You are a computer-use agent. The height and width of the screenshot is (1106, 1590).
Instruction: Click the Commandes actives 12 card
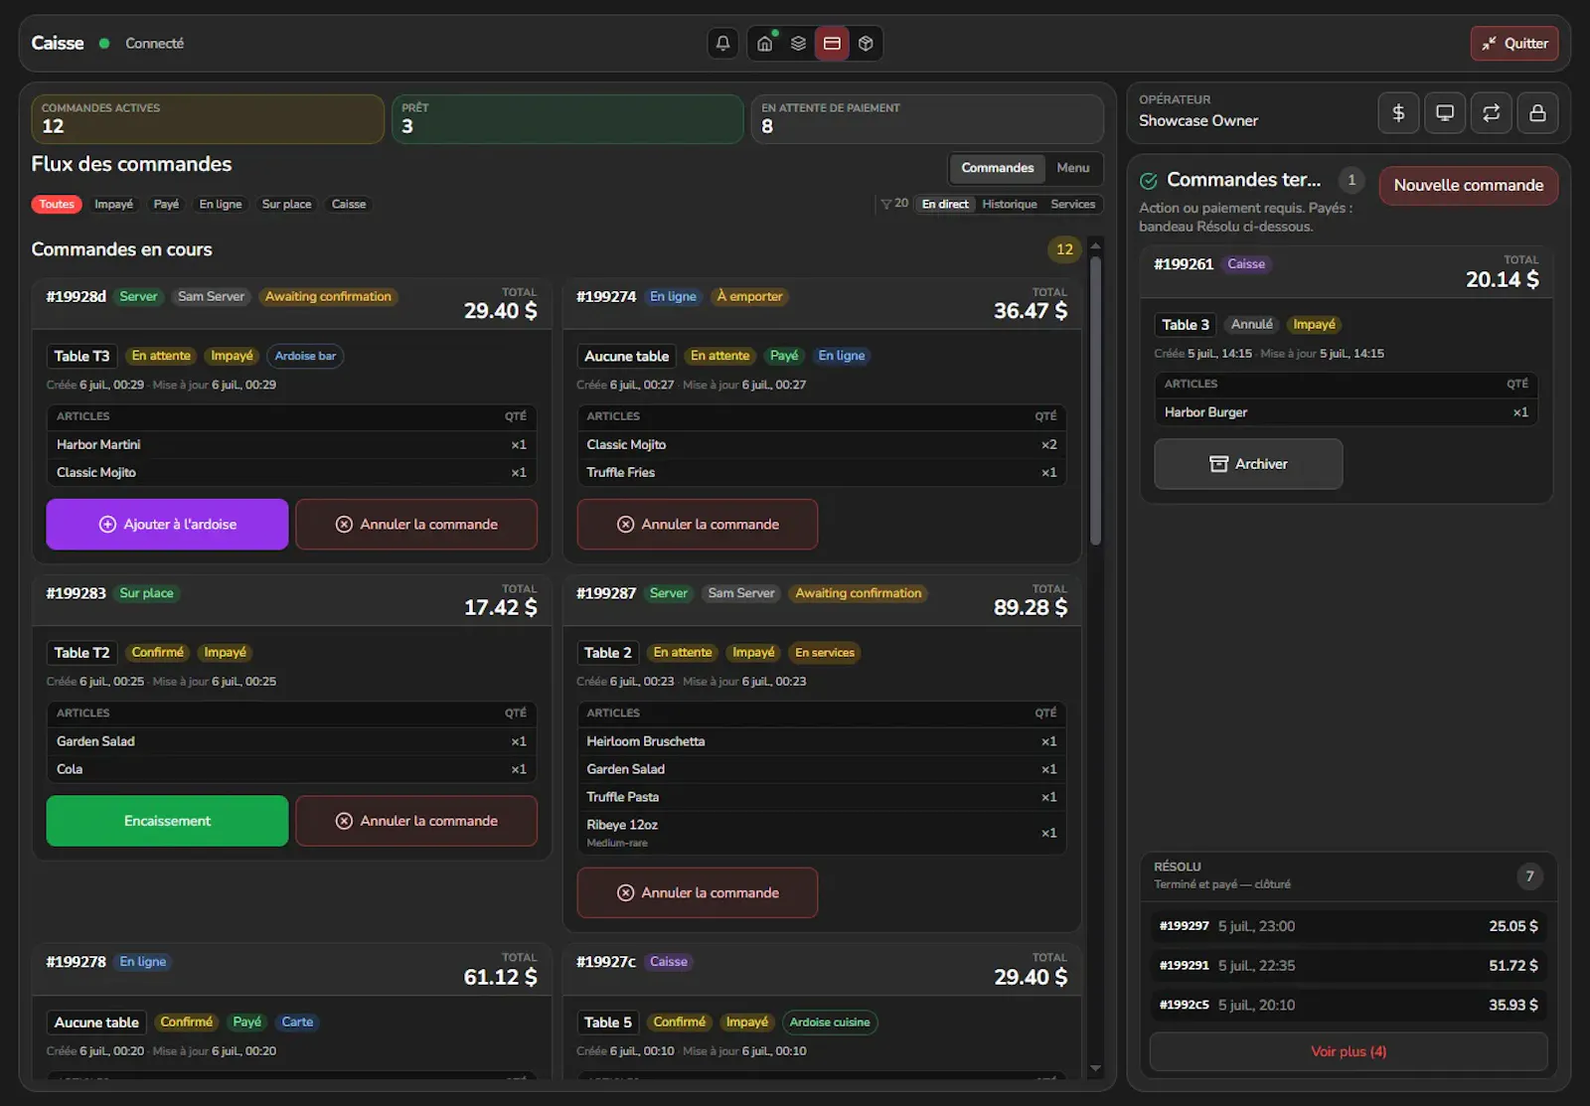click(x=208, y=119)
